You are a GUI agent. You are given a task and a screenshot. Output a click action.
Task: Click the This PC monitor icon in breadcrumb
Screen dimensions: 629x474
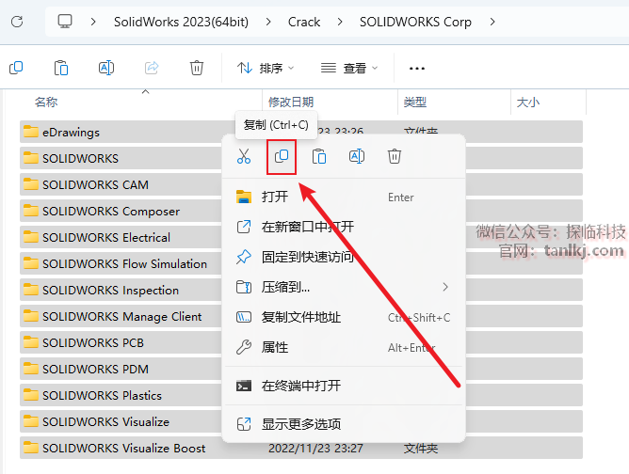65,22
